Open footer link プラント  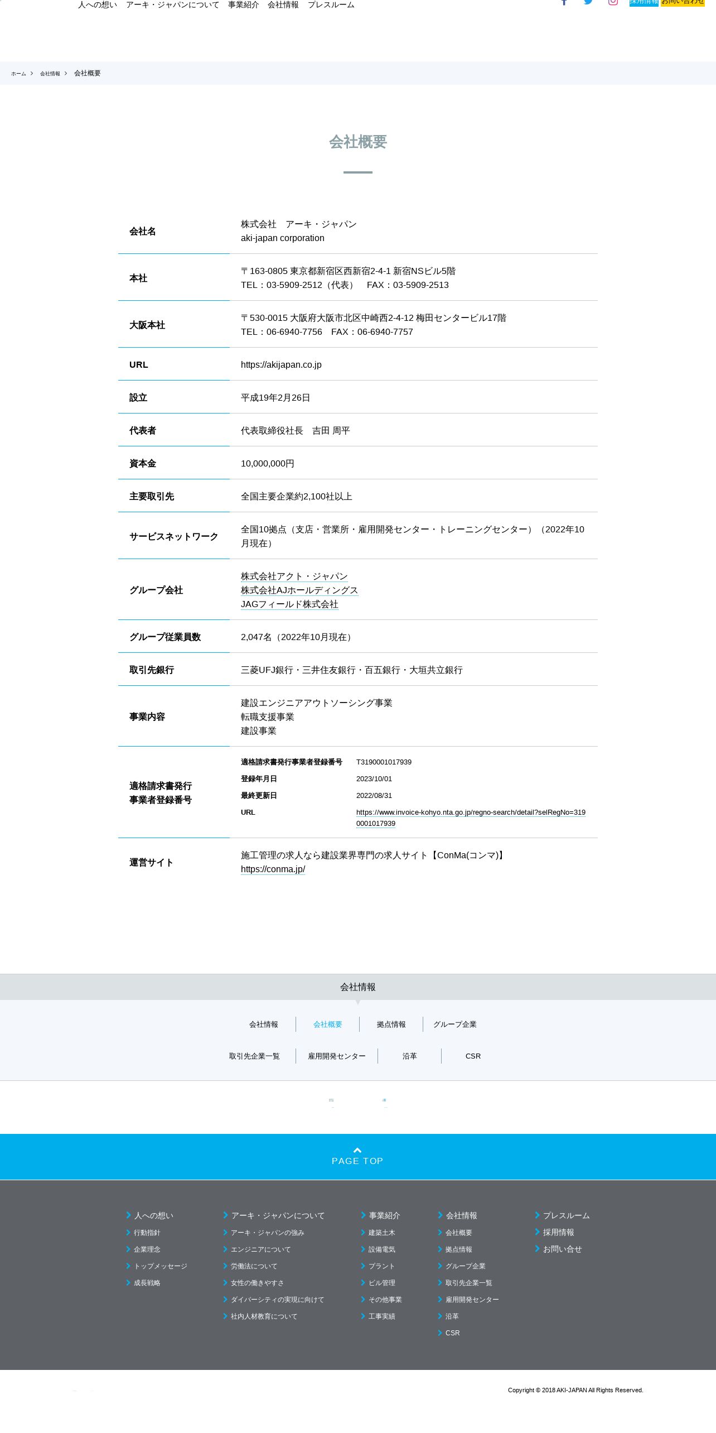(381, 1266)
